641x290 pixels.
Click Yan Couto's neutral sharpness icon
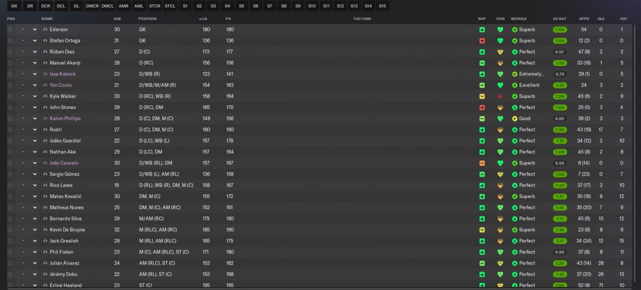pos(482,85)
